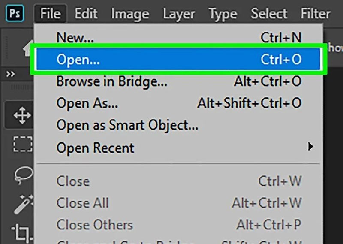Open the Edit menu
The image size is (343, 244).
[86, 14]
